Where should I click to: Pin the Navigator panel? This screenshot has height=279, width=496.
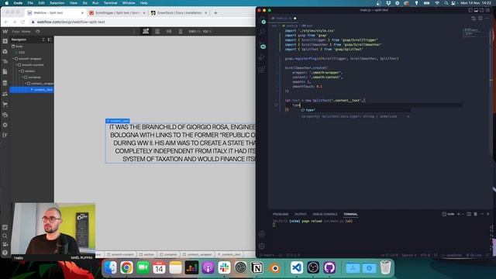[x=50, y=40]
